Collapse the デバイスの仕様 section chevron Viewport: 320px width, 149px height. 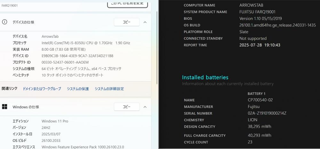coord(145,22)
